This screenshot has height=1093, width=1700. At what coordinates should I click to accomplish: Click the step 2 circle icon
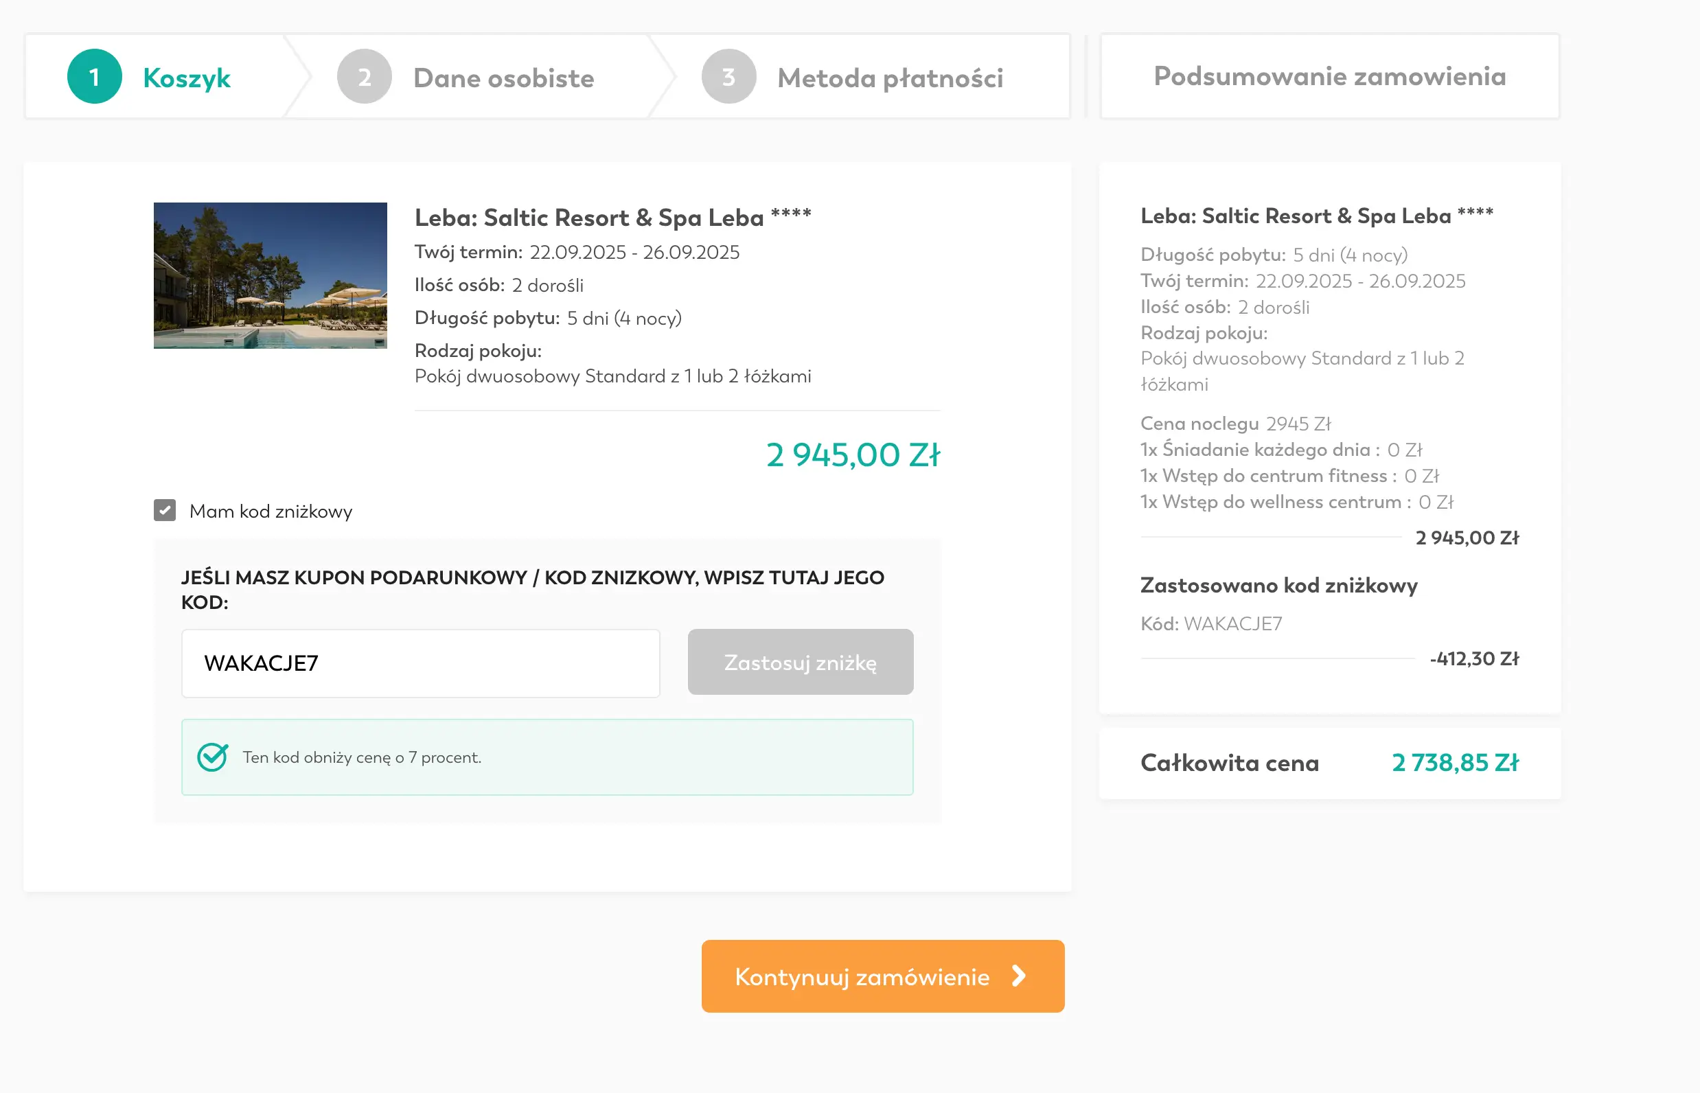click(x=364, y=77)
